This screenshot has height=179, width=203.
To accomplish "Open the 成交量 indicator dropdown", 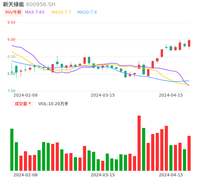I will pyautogui.click(x=23, y=104).
